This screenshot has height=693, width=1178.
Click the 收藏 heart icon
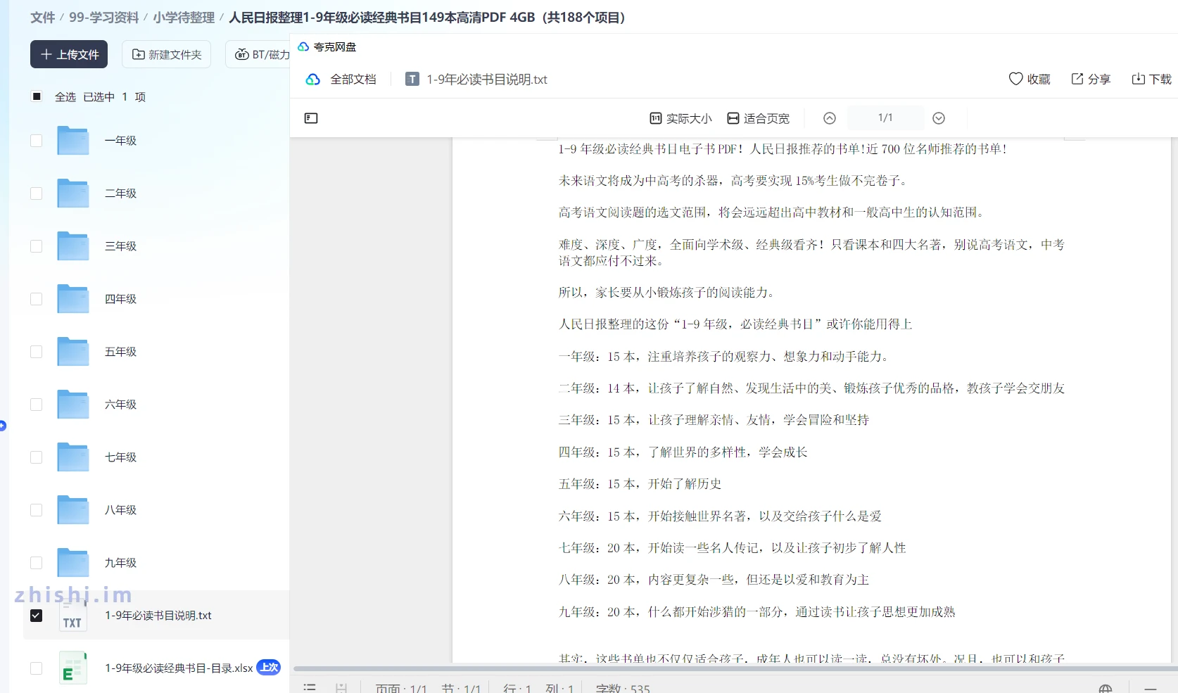coord(1015,79)
